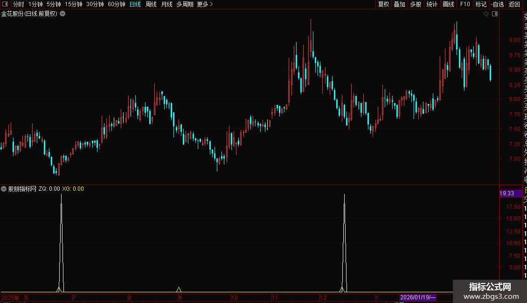
Task: Select the 15分钟 period tab
Action: point(73,4)
